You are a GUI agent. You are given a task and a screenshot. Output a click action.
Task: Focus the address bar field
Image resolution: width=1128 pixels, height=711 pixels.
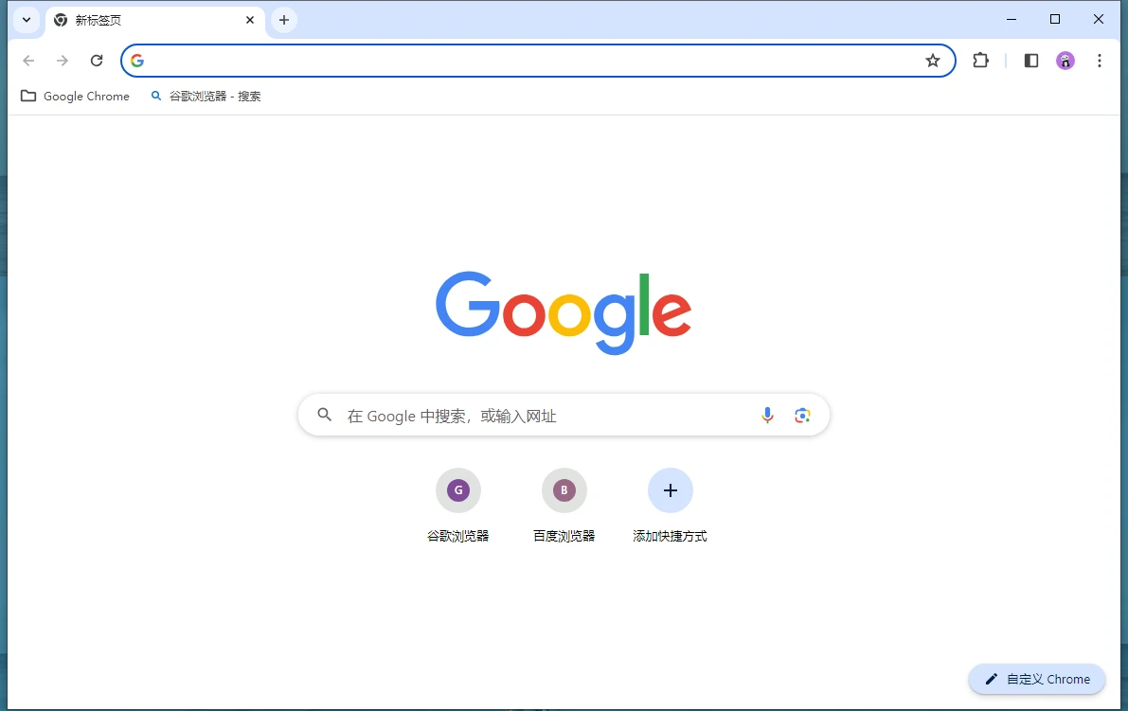point(538,61)
